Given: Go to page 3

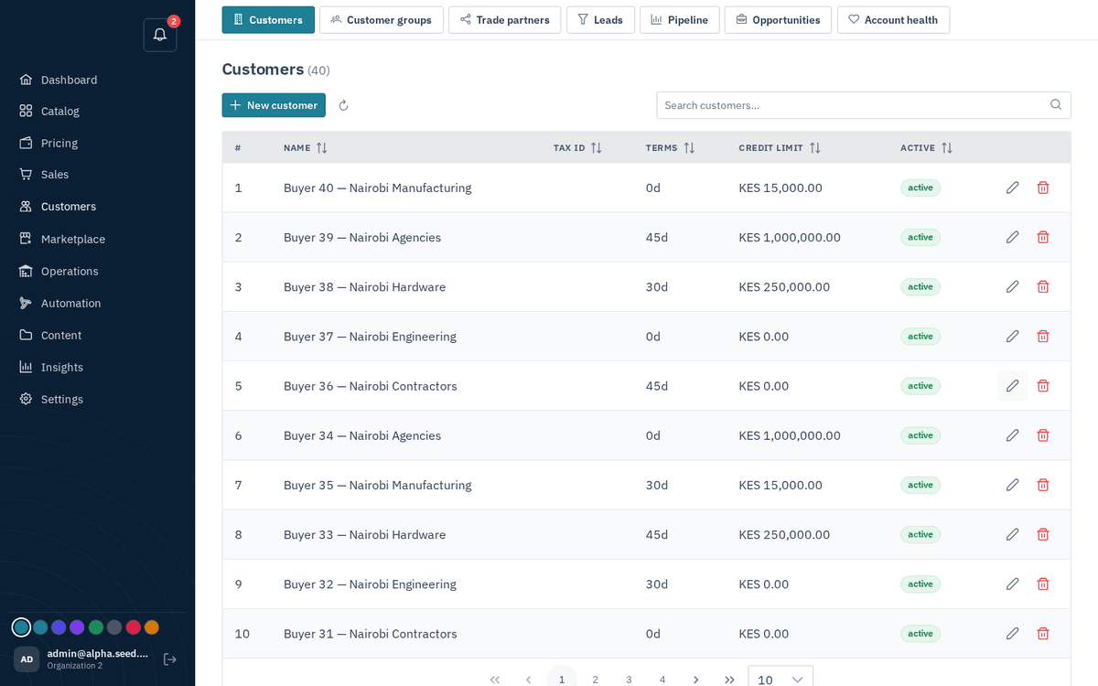Looking at the screenshot, I should (x=629, y=680).
